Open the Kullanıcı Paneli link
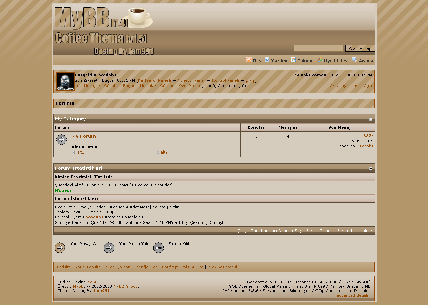 [x=155, y=80]
